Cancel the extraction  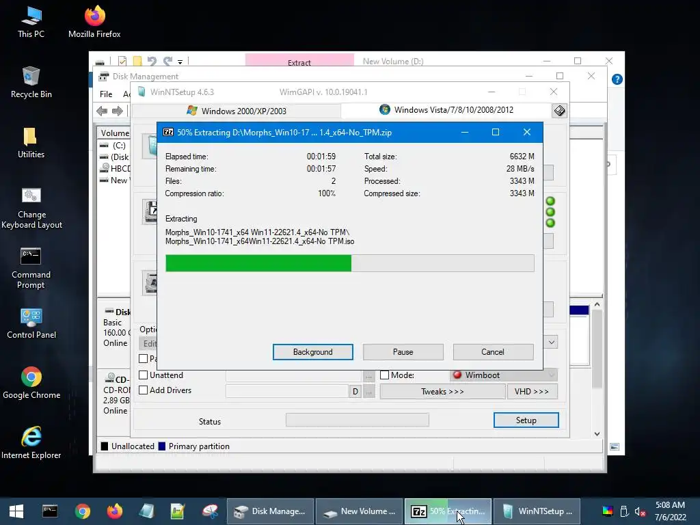click(493, 352)
